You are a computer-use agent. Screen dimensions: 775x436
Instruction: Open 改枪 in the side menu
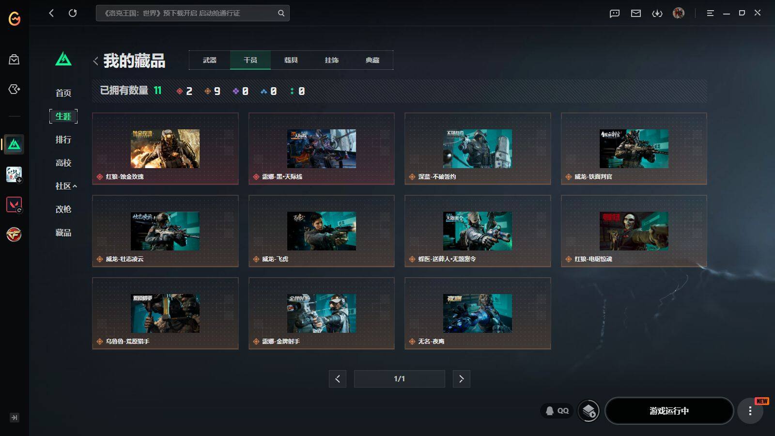[x=63, y=209]
